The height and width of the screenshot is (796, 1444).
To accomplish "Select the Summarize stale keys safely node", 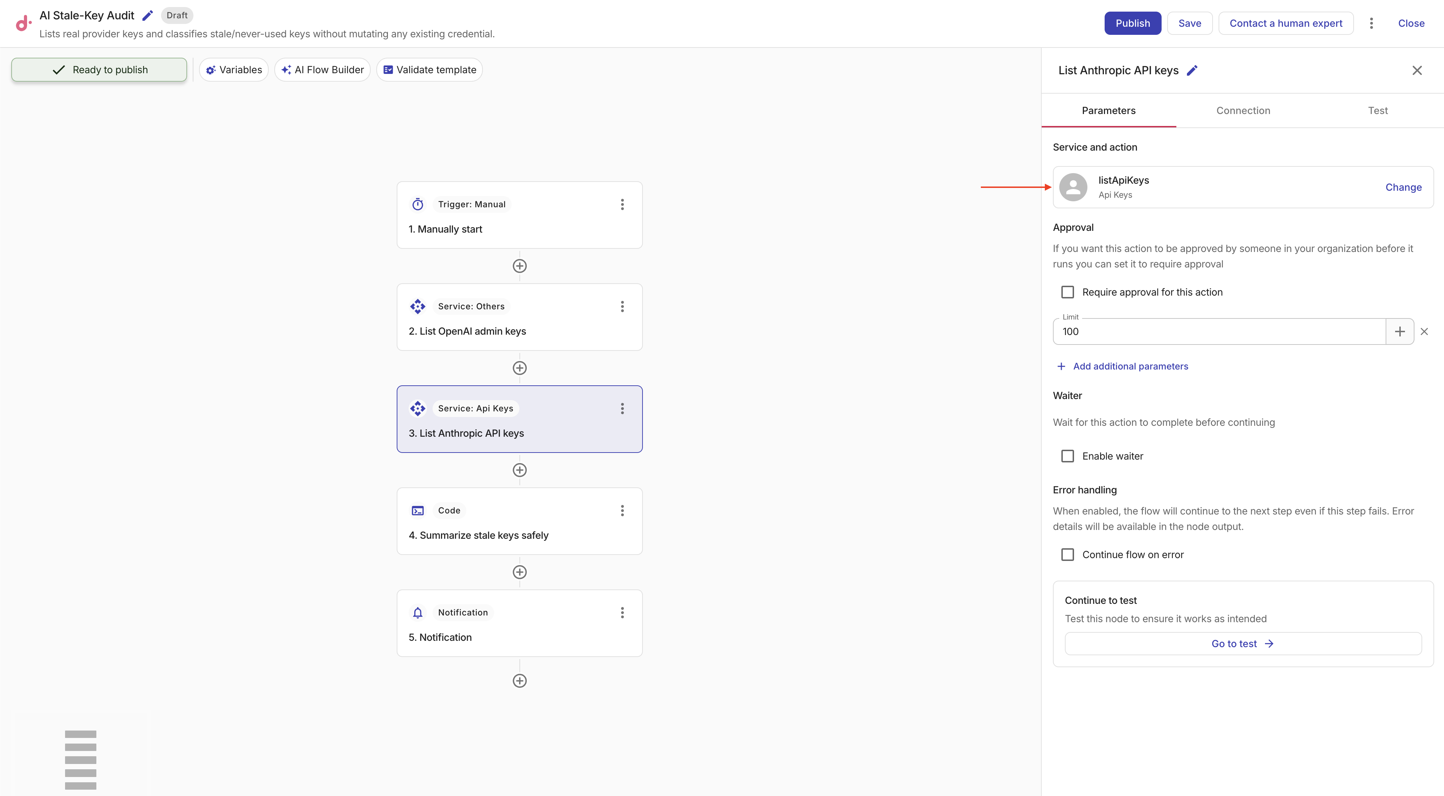I will (520, 521).
